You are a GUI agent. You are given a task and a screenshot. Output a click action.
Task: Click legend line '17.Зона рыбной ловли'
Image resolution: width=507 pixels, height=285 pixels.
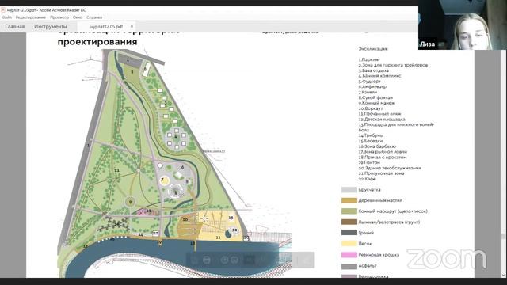coord(383,151)
